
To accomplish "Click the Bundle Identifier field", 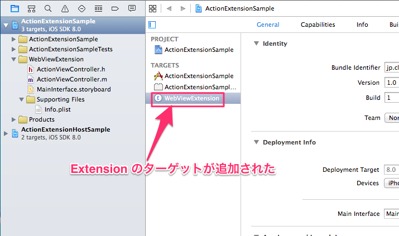I will [392, 68].
